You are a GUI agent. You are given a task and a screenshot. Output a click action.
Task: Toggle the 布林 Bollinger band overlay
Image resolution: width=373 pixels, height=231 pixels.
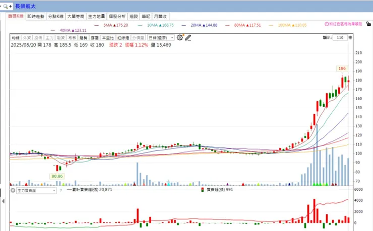point(72,38)
